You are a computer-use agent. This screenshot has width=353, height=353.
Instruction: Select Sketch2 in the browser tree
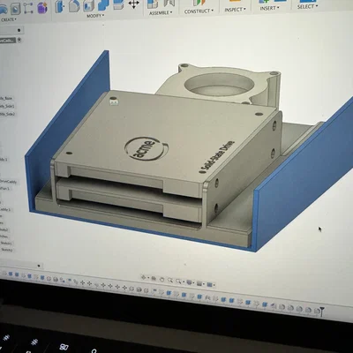[x=7, y=250]
